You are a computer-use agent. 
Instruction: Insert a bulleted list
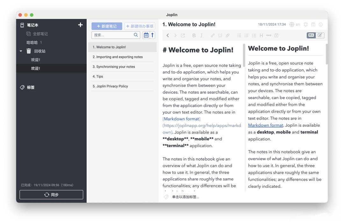click(239, 35)
